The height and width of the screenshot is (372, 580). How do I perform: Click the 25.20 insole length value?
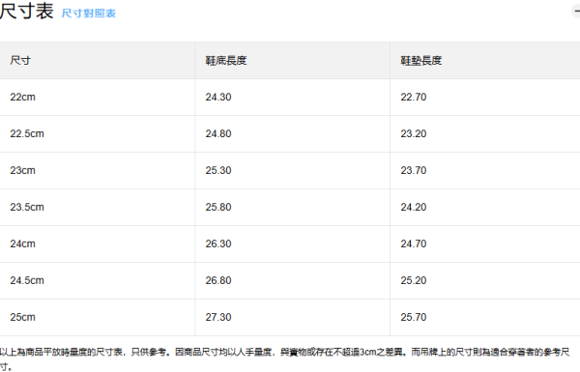[x=414, y=280]
